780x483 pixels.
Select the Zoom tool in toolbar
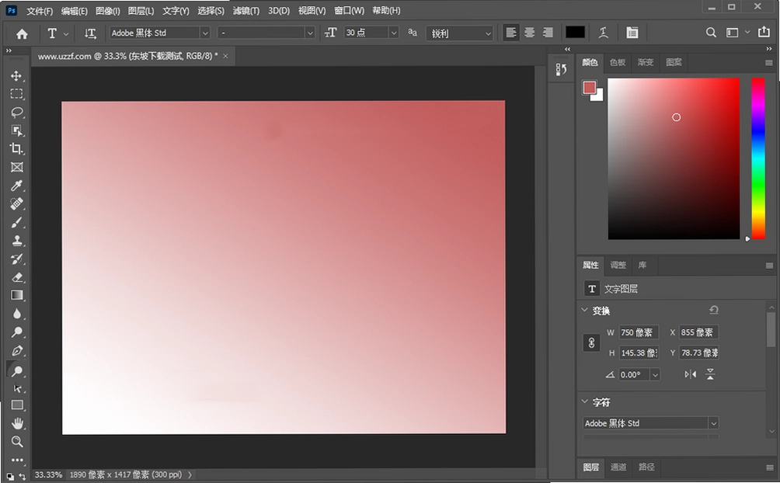[x=16, y=442]
